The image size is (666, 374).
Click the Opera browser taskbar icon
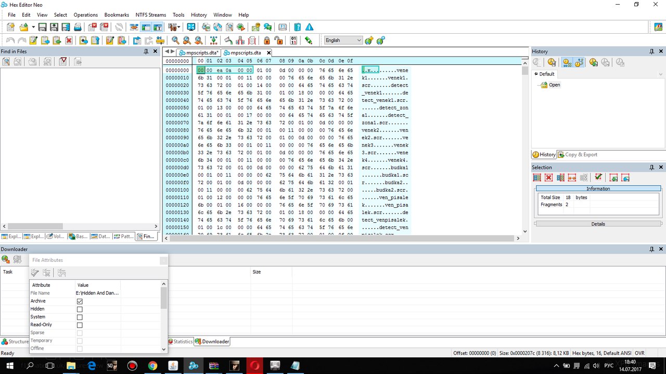[x=255, y=366]
